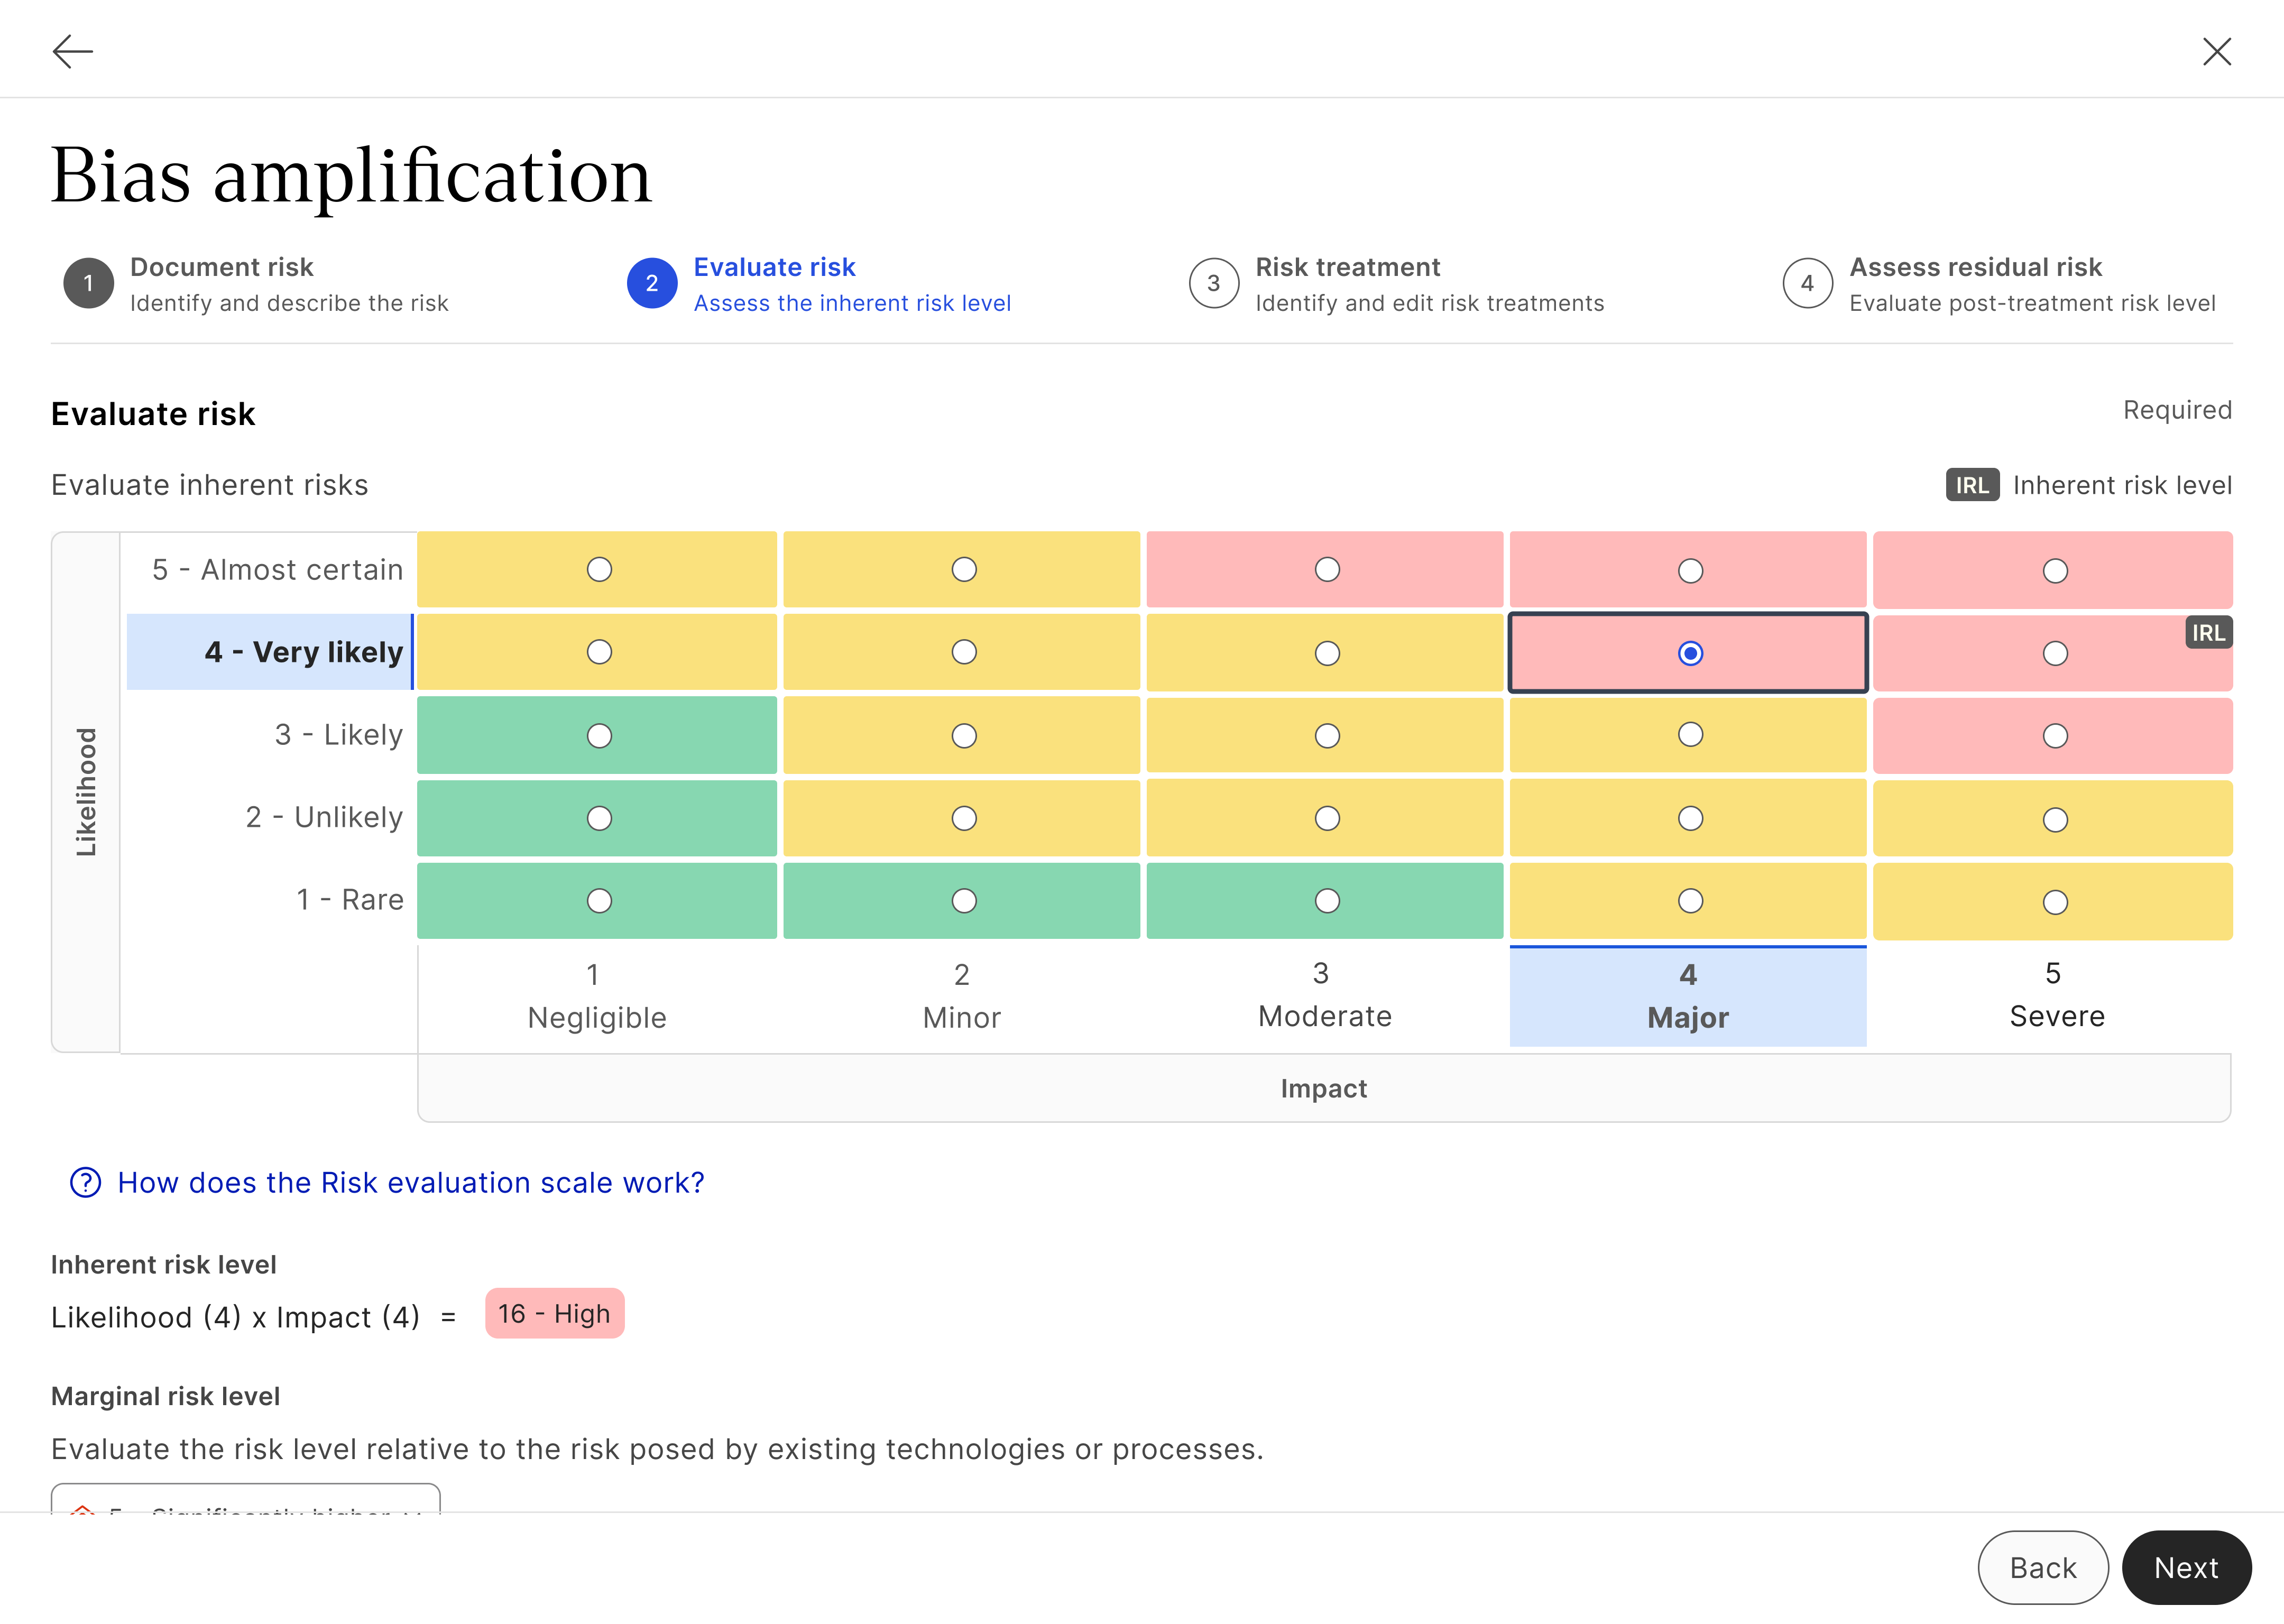Switch to the Document risk step
Viewport: 2284px width, 1624px height.
point(220,283)
